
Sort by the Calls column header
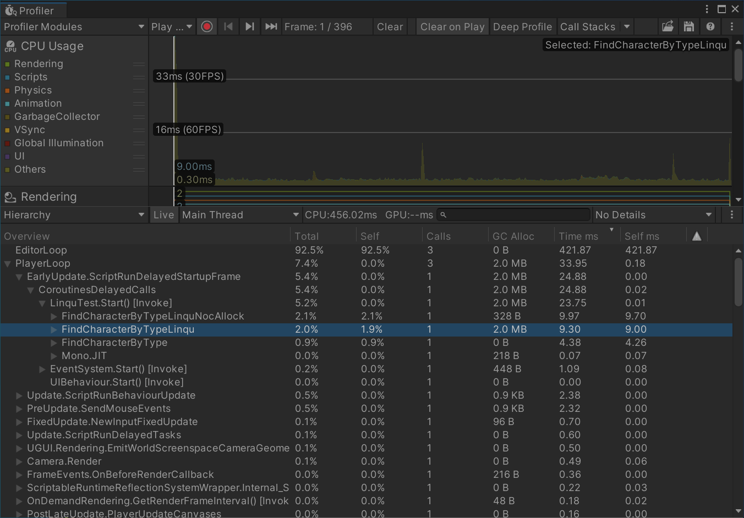point(455,236)
